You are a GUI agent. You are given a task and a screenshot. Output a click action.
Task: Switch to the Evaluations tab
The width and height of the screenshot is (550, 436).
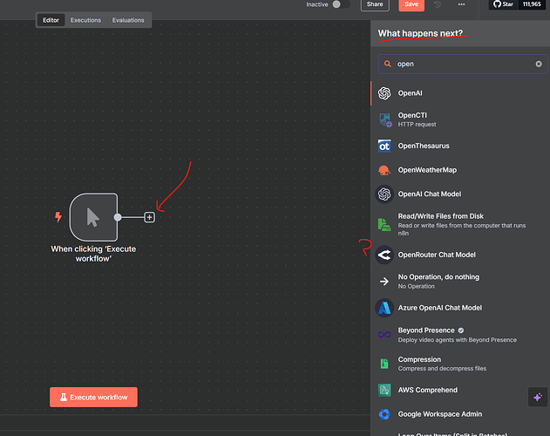[x=128, y=20]
